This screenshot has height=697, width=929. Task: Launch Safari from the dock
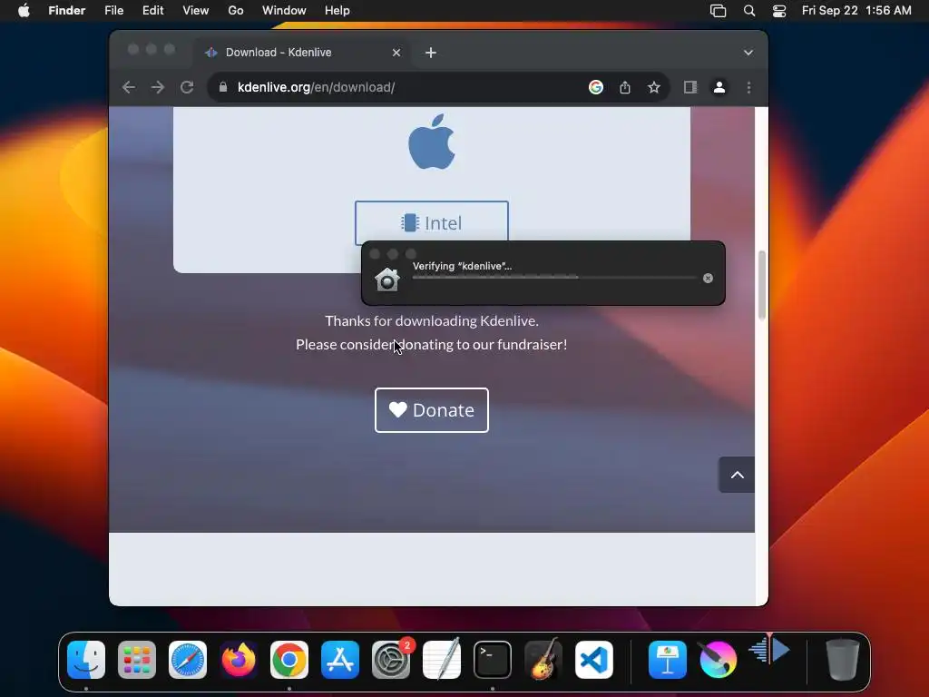[188, 660]
